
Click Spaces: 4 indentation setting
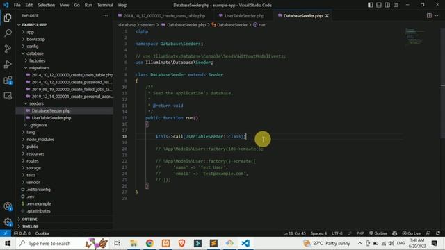click(x=318, y=233)
